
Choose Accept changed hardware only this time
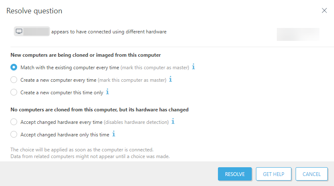(14, 135)
